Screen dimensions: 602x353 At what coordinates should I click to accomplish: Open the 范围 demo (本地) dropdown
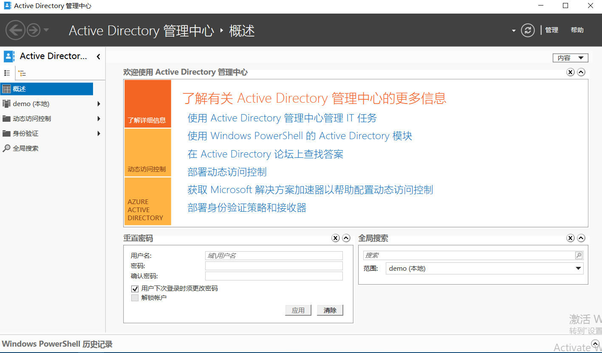(578, 269)
